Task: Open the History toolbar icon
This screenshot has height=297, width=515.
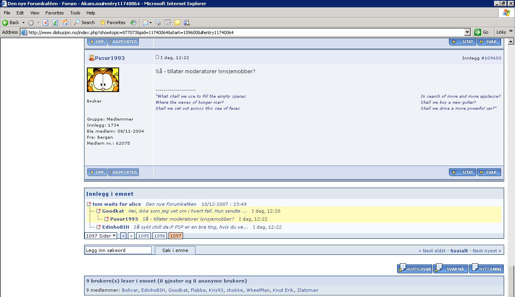Action: click(x=133, y=23)
